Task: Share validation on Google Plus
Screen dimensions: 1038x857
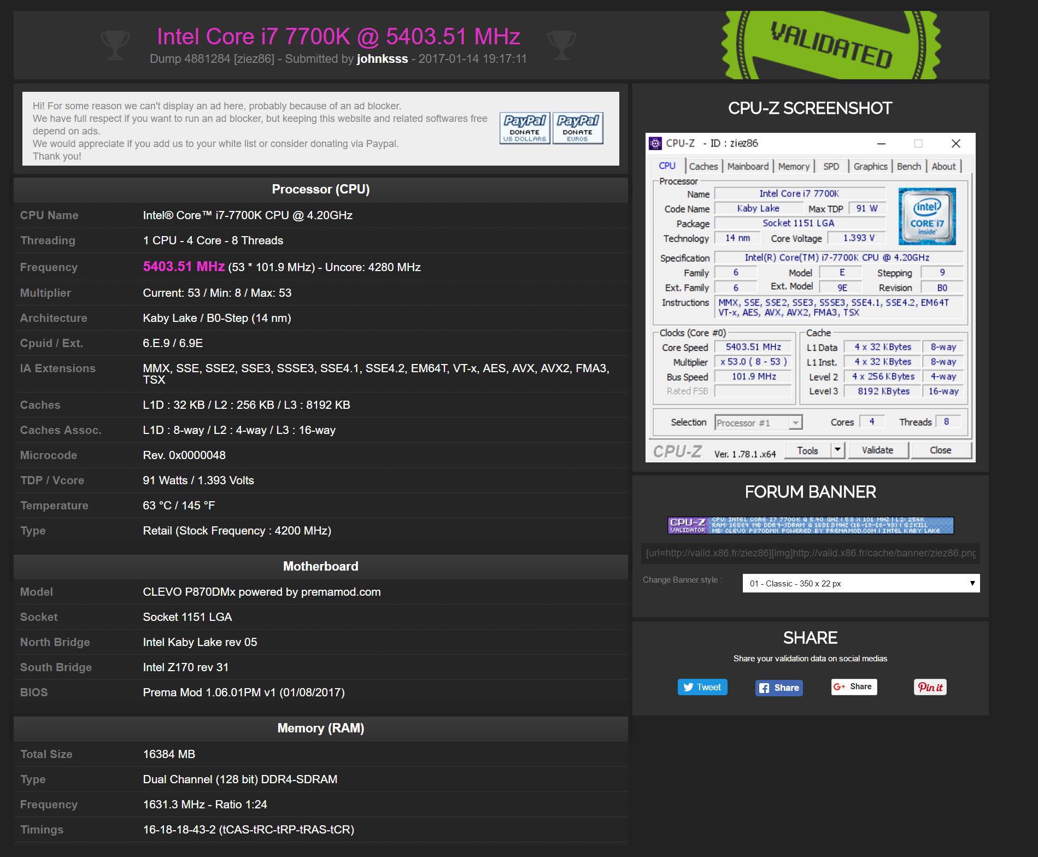Action: (x=854, y=687)
